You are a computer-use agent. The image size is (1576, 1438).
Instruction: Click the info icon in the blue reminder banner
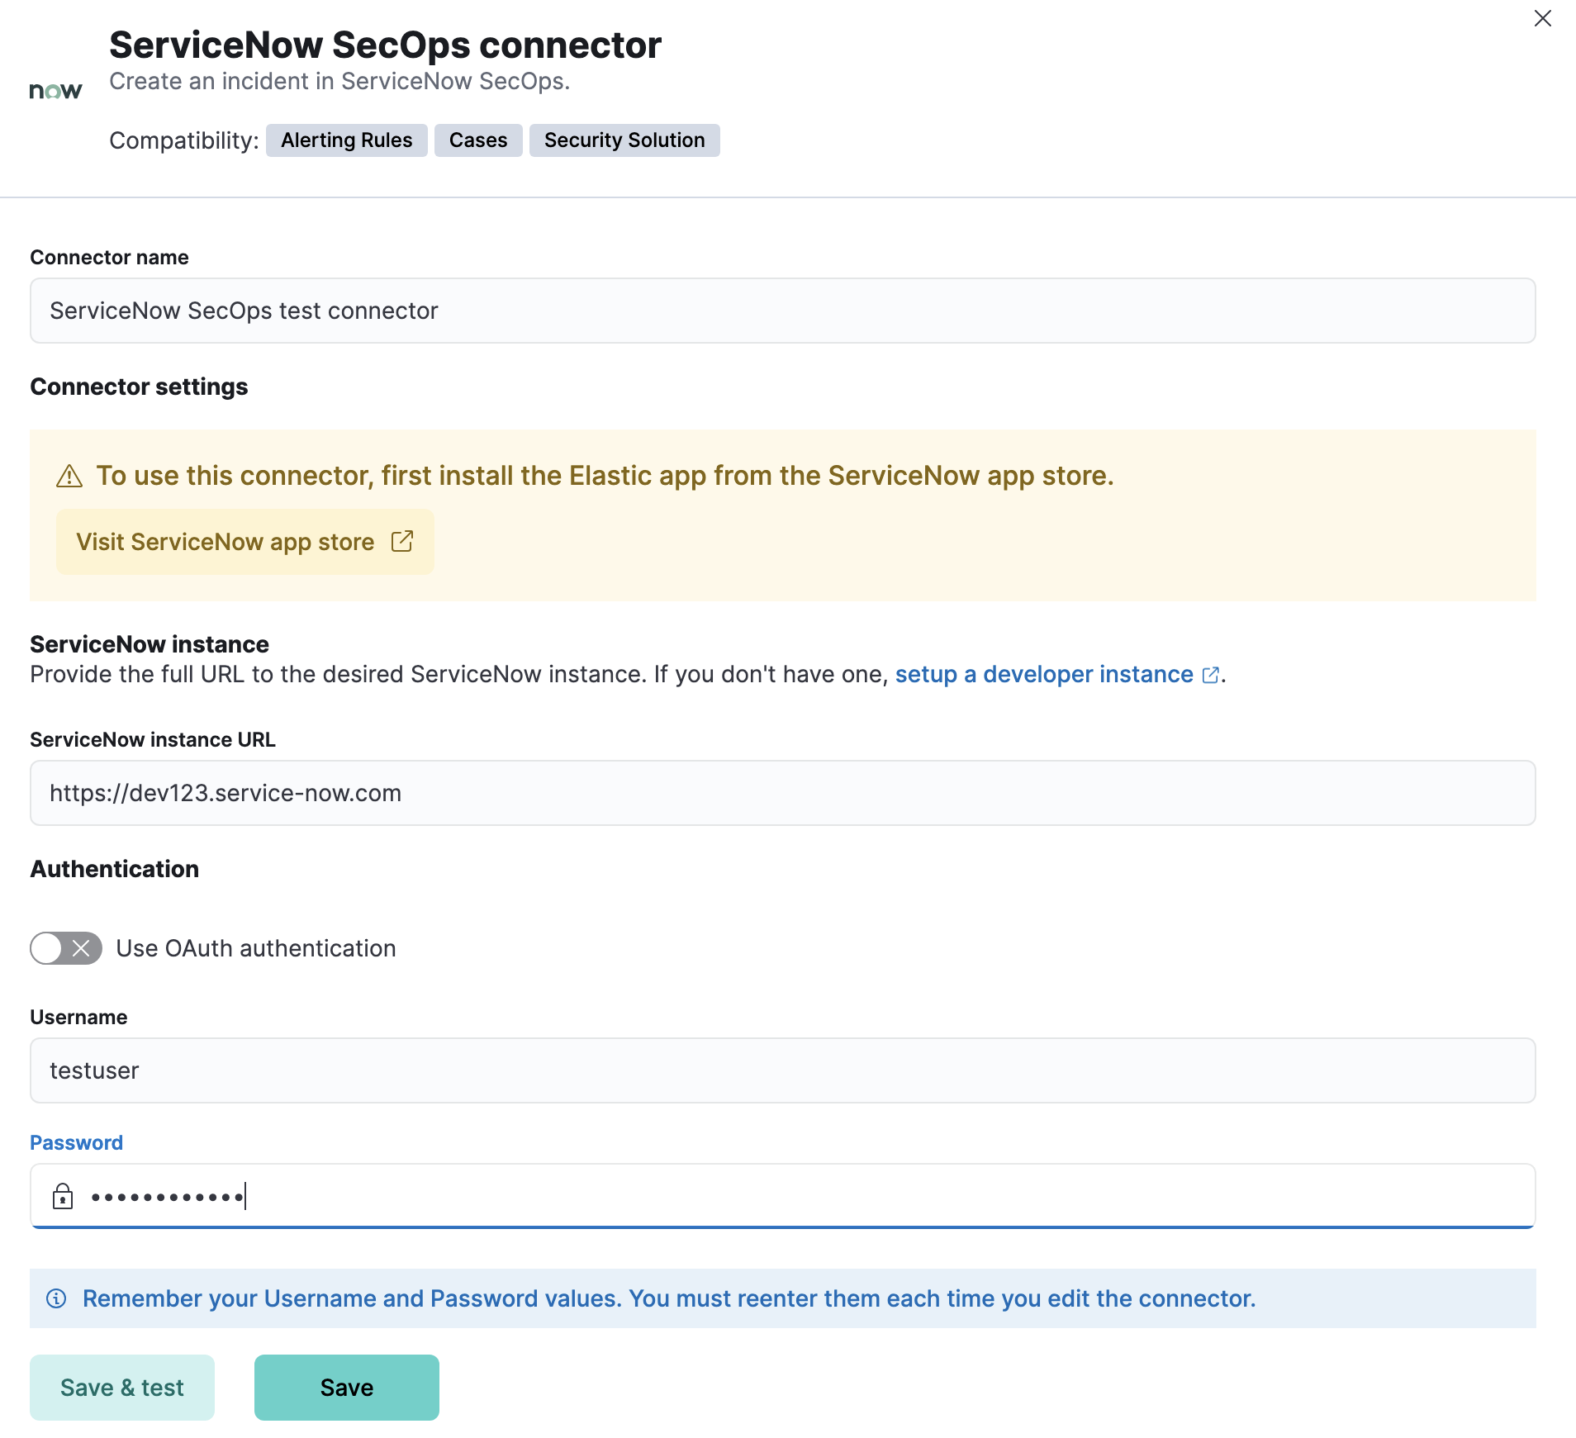55,1298
